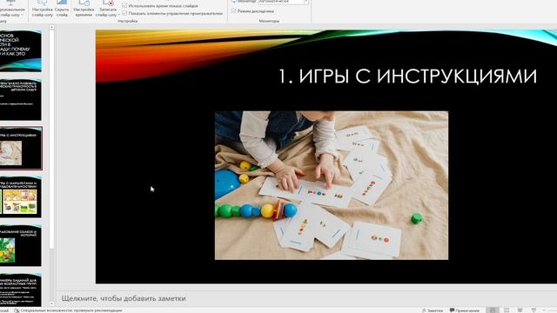Image resolution: width=557 pixels, height=313 pixels.
Task: Open the slide show setup button
Action: click(43, 9)
